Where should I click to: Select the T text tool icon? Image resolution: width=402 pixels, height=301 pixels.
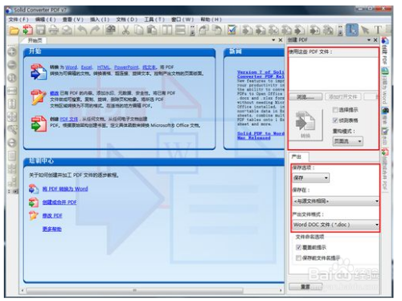tap(377, 30)
